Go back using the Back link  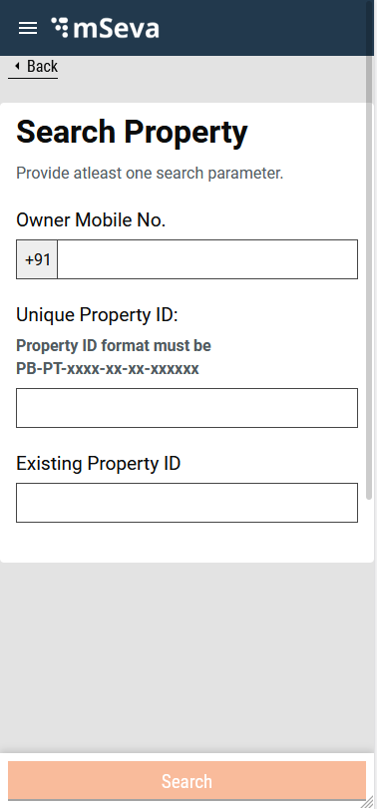pos(33,67)
